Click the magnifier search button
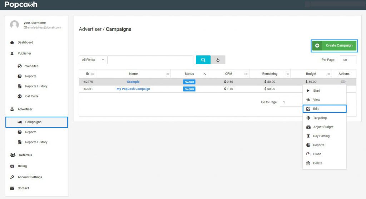This screenshot has height=199, width=366. (203, 60)
